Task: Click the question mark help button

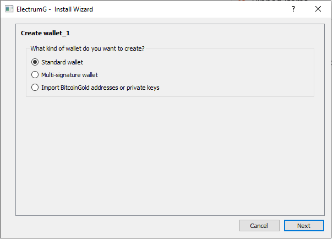Action: point(293,9)
